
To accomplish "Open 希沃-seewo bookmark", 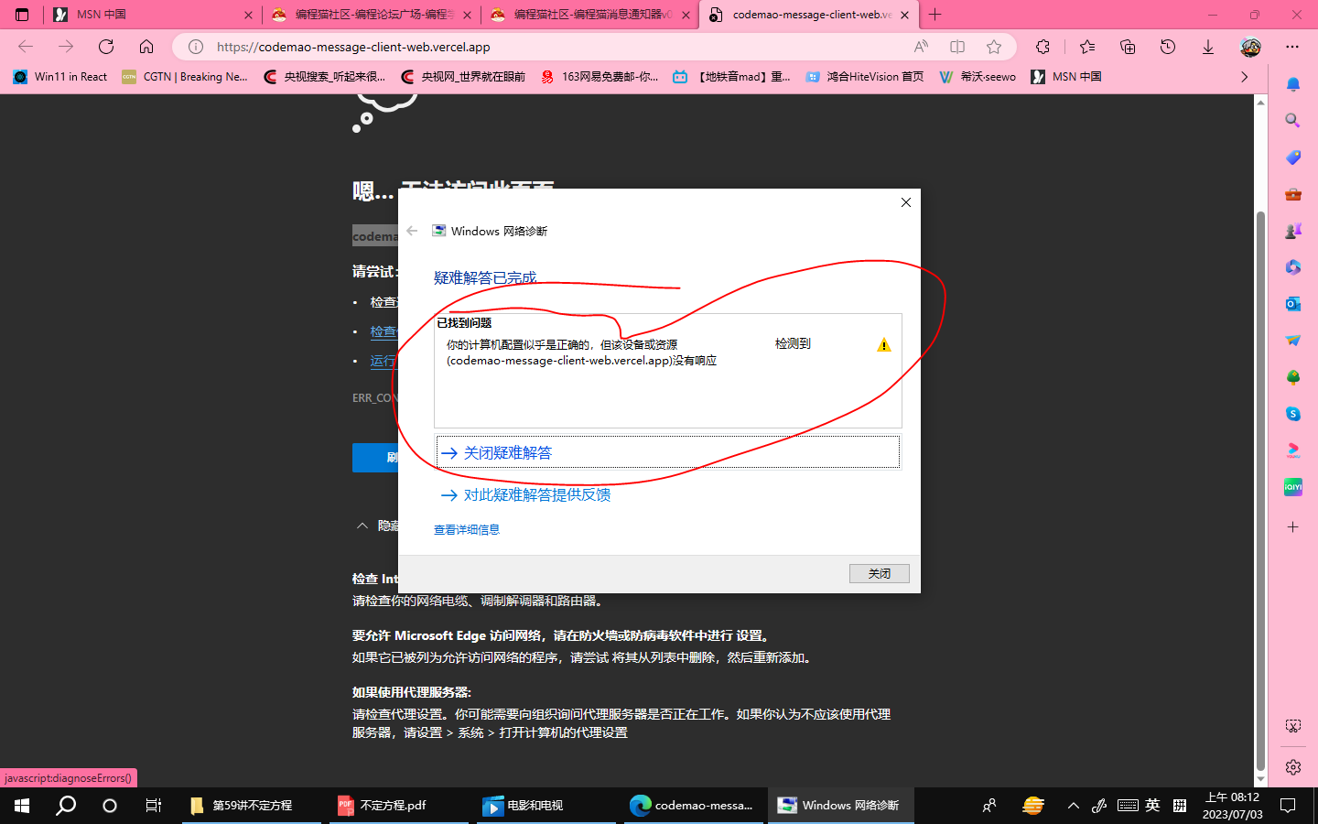I will point(978,77).
